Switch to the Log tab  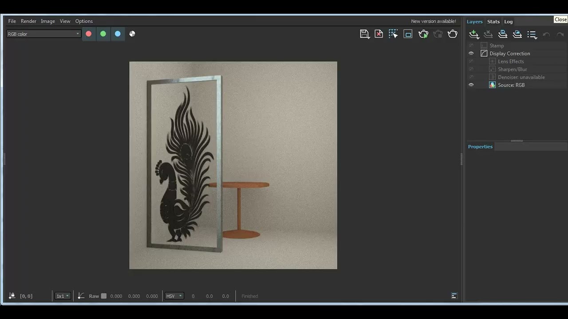pos(509,22)
